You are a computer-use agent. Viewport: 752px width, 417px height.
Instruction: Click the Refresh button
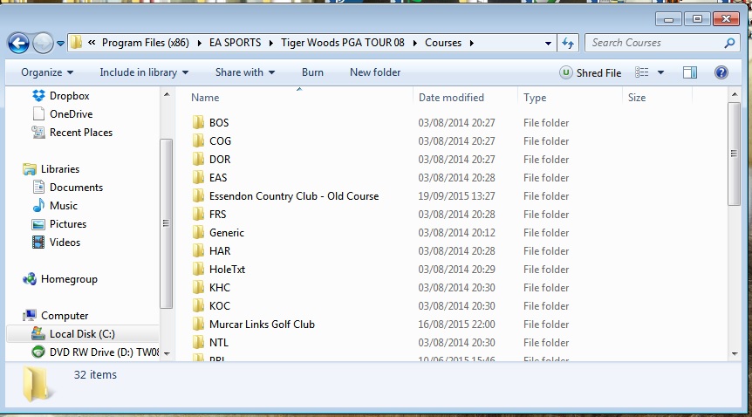pyautogui.click(x=568, y=44)
